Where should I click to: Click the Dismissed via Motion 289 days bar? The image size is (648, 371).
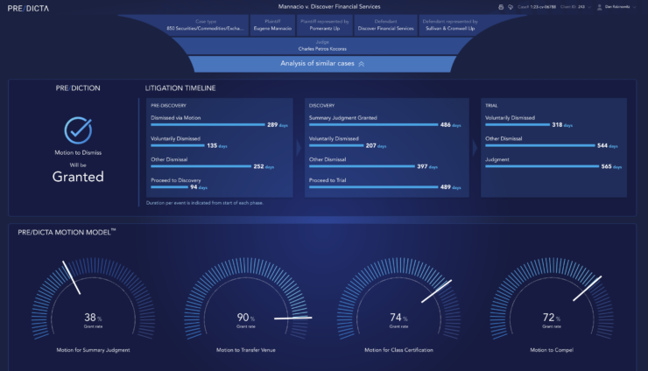[x=208, y=125]
